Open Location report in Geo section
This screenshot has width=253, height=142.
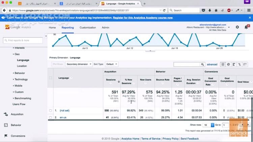tap(22, 66)
